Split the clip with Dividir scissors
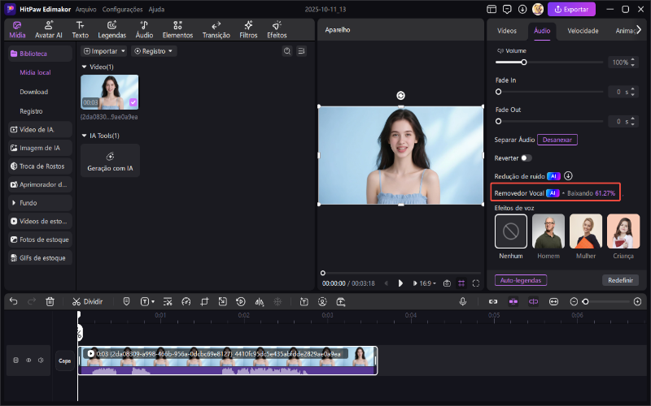Screen dimensions: 651x406 pyautogui.click(x=88, y=301)
